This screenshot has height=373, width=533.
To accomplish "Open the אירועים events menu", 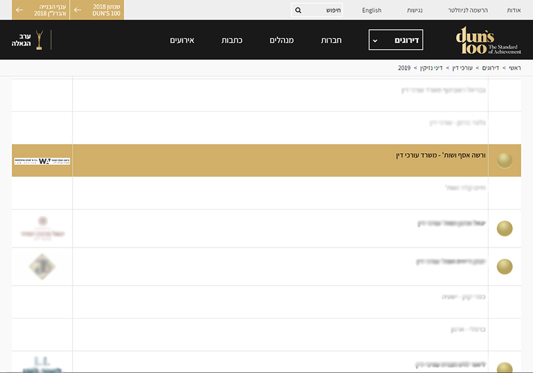I will point(182,40).
